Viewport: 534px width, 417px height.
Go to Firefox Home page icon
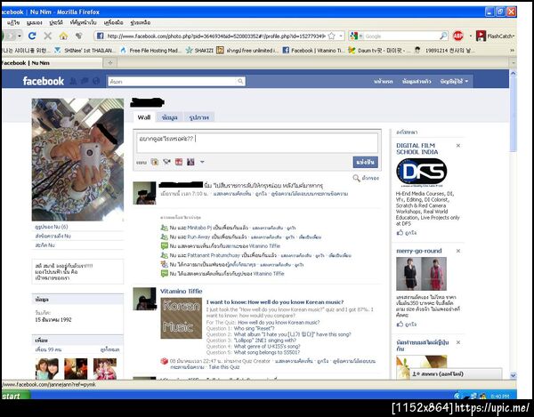63,36
